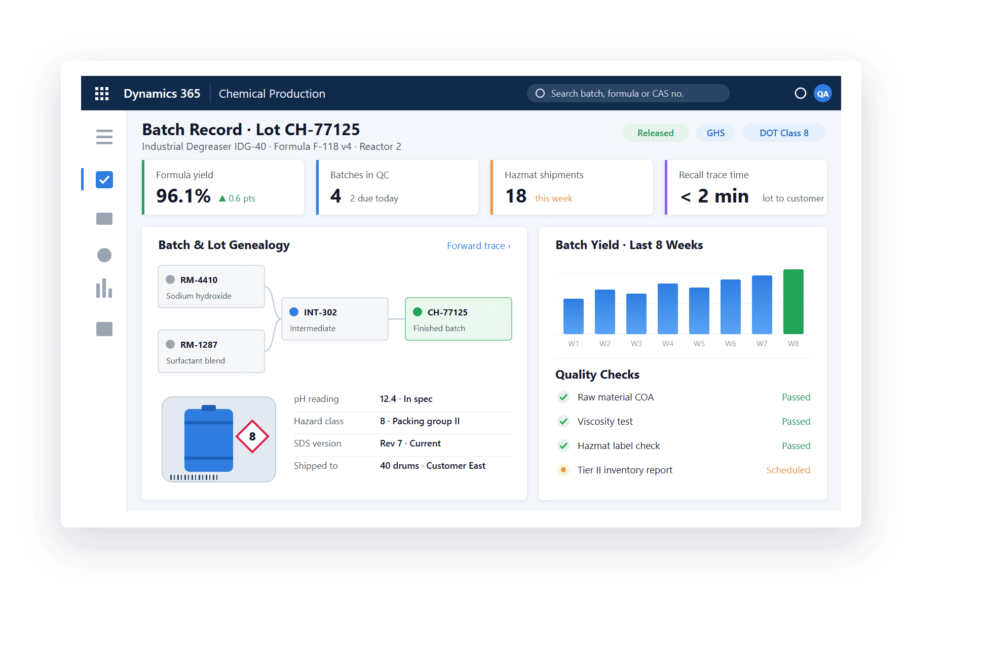This screenshot has height=649, width=983.
Task: Click the notification circle icon in header
Action: click(801, 93)
